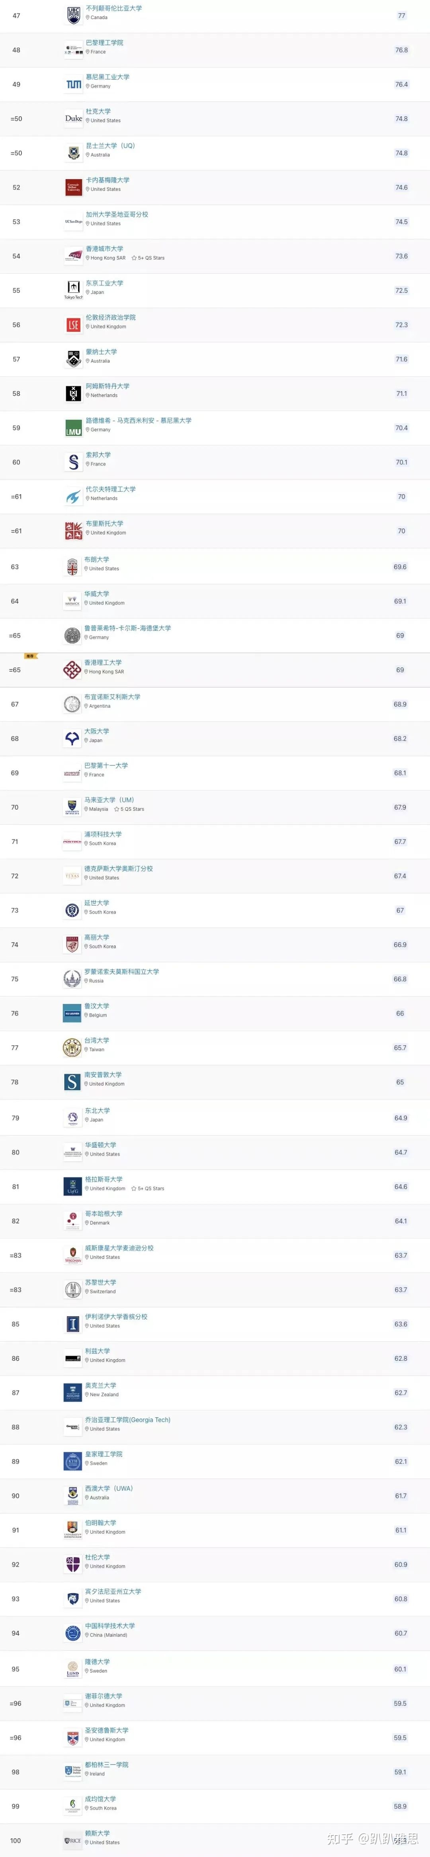Open 乔治亚理工学院(Georgia Tech) link
This screenshot has width=430, height=1857.
128,1419
